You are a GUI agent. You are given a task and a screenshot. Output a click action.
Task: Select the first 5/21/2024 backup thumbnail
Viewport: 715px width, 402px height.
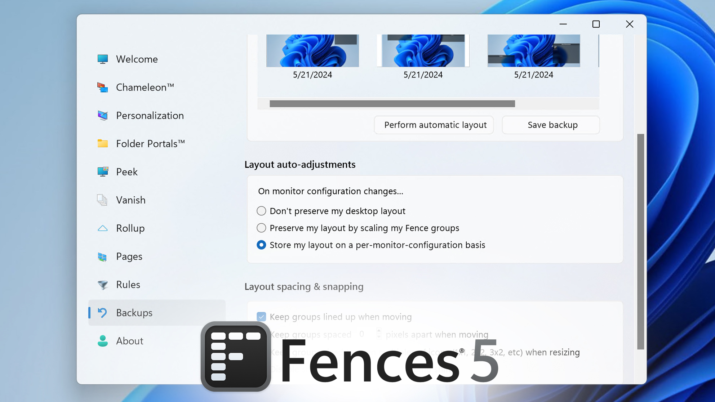pyautogui.click(x=312, y=51)
